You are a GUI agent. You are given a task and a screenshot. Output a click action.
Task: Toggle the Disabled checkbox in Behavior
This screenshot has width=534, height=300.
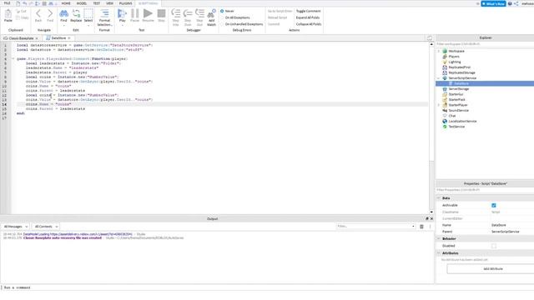[x=494, y=246]
